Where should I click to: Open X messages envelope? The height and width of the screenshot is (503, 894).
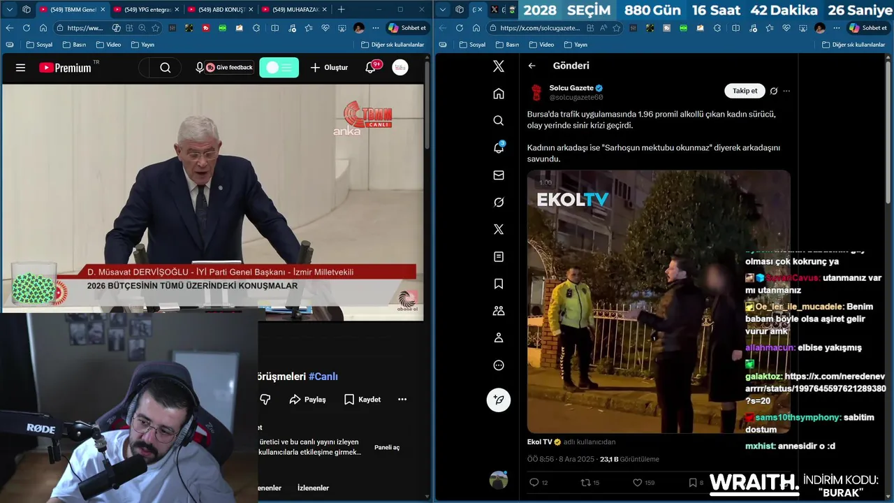[x=499, y=175]
